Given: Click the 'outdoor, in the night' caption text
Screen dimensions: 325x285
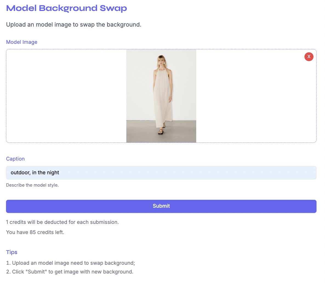Looking at the screenshot, I should coord(35,172).
